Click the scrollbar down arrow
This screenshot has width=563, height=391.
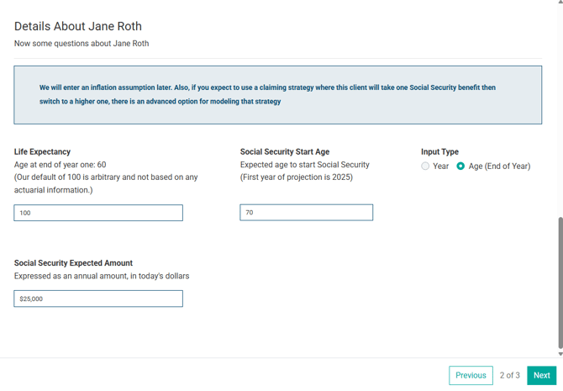click(560, 354)
